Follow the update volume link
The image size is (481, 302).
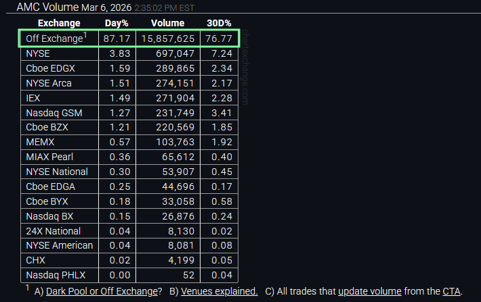[x=370, y=291]
